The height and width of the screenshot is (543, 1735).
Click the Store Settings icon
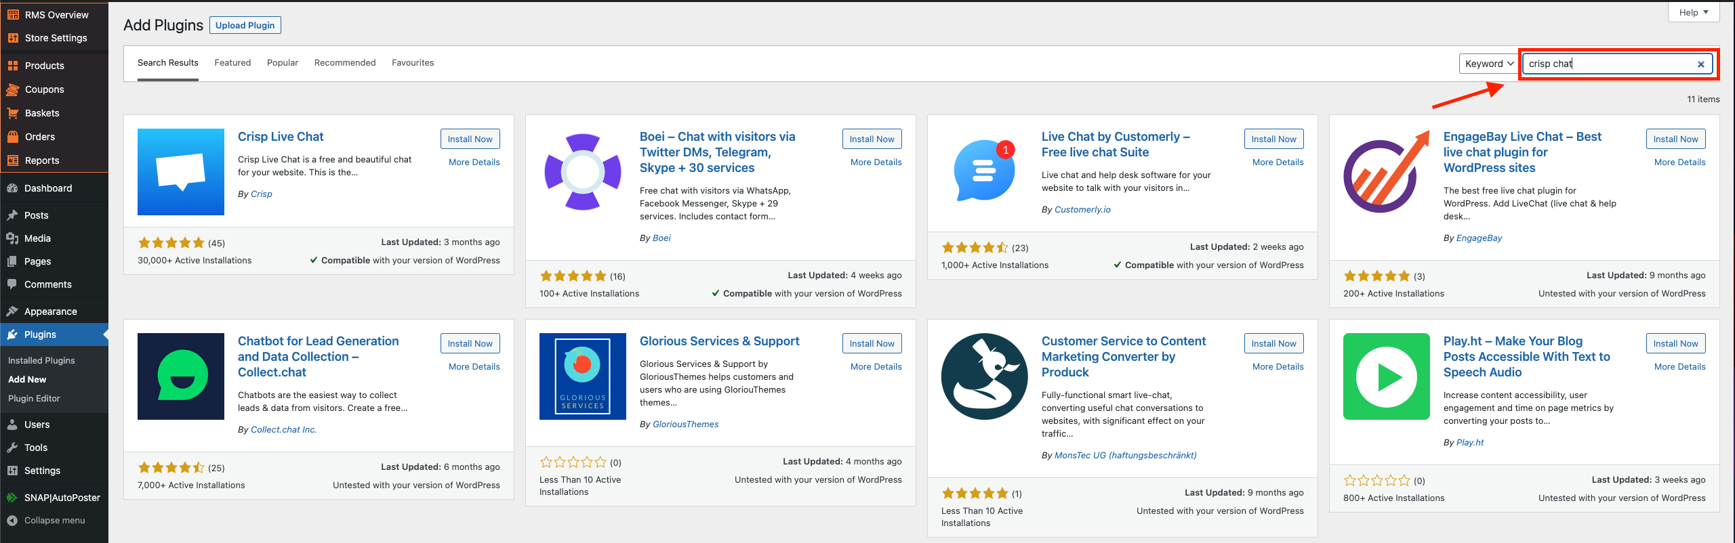tap(13, 38)
